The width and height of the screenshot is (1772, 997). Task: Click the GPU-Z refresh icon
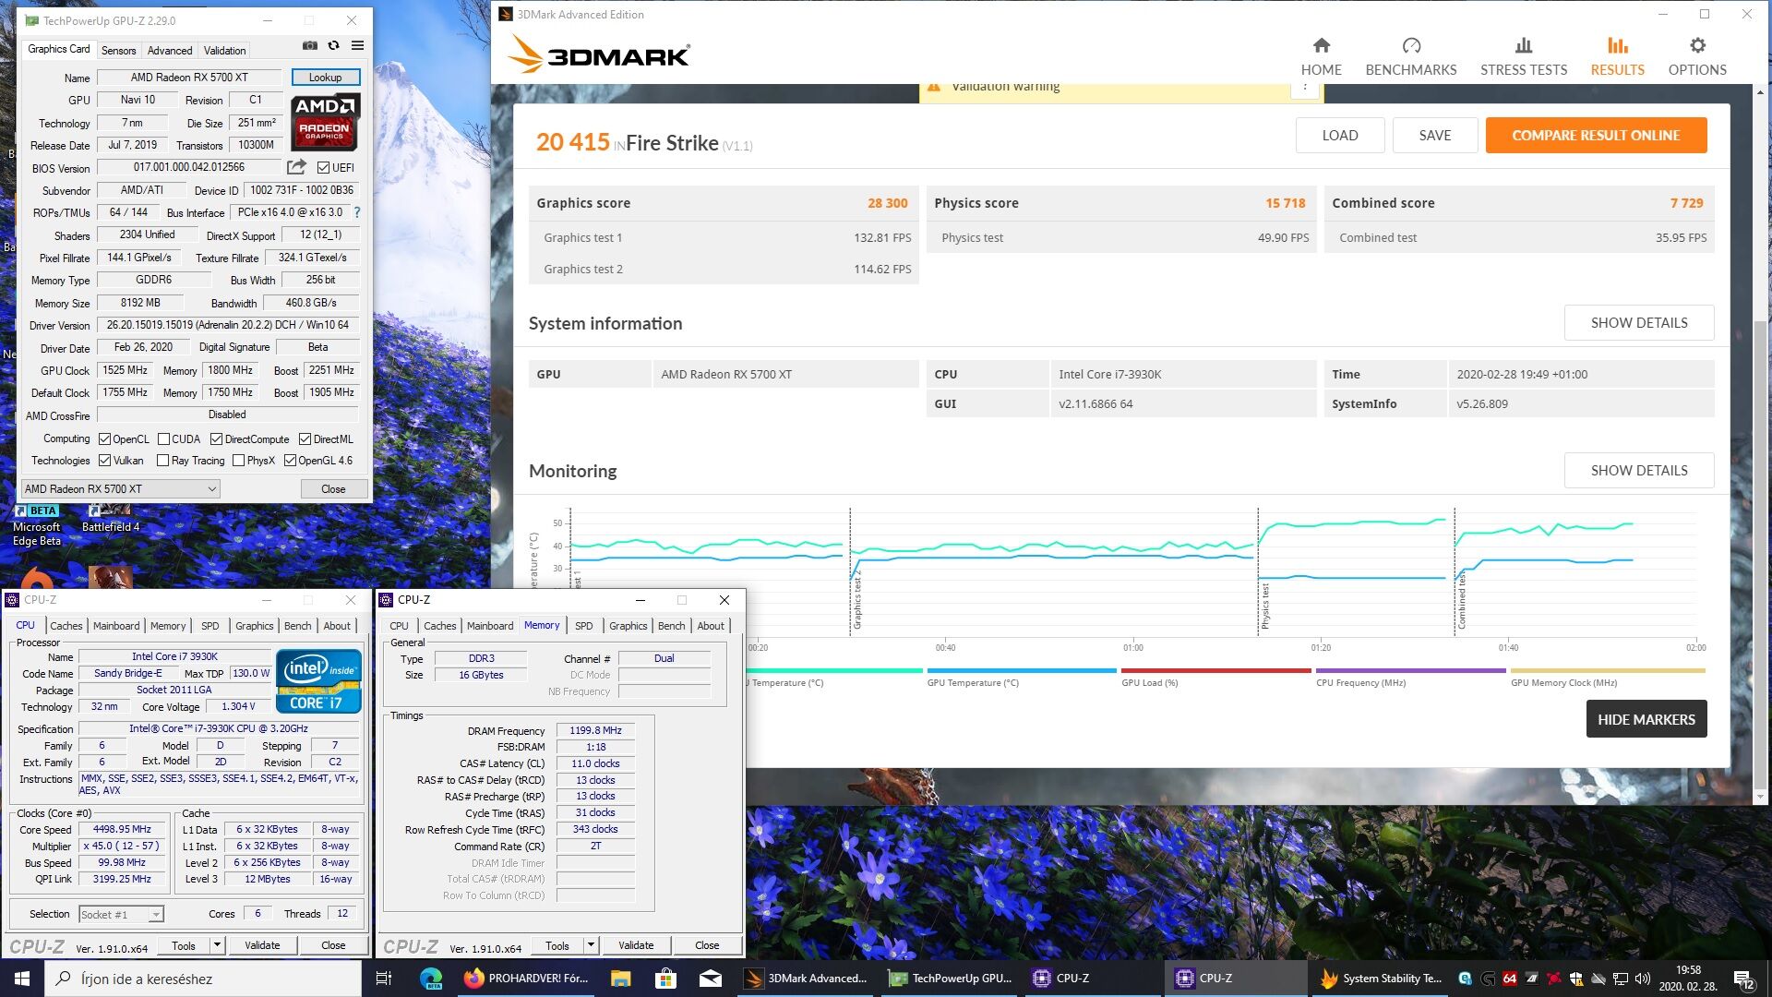click(333, 45)
